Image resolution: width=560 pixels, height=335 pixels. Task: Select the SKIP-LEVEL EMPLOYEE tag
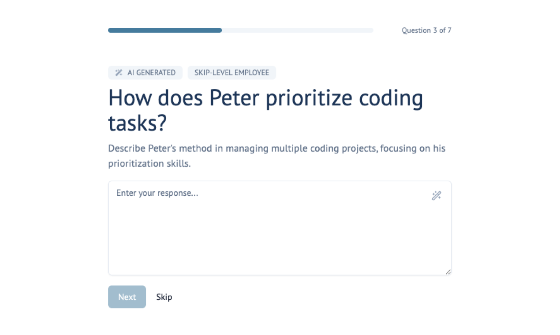pos(232,73)
